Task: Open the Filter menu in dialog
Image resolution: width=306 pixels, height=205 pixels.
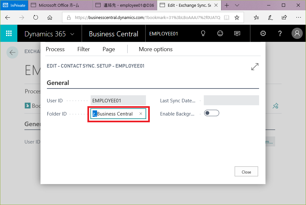Action: click(x=84, y=49)
